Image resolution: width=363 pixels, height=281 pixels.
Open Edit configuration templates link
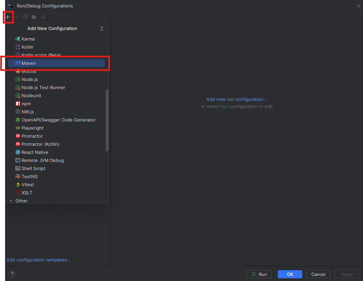[x=39, y=260]
